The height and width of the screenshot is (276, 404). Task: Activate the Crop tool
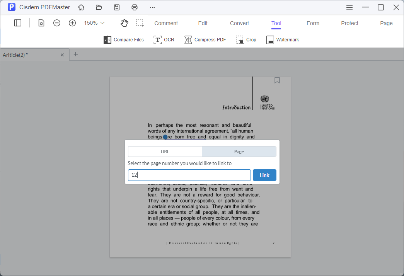click(246, 40)
